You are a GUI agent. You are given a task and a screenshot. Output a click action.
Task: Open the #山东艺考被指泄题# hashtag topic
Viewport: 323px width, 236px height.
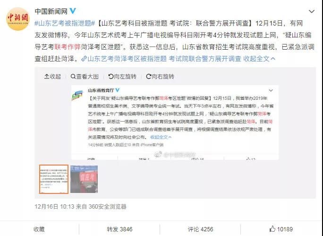pyautogui.click(x=65, y=23)
